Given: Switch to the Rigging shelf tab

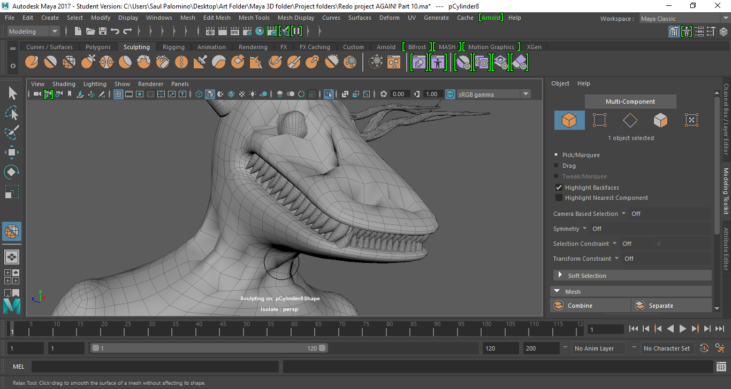Looking at the screenshot, I should (x=173, y=47).
